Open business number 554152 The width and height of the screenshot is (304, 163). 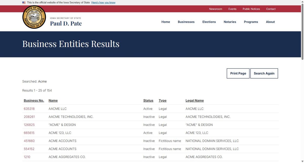click(29, 149)
